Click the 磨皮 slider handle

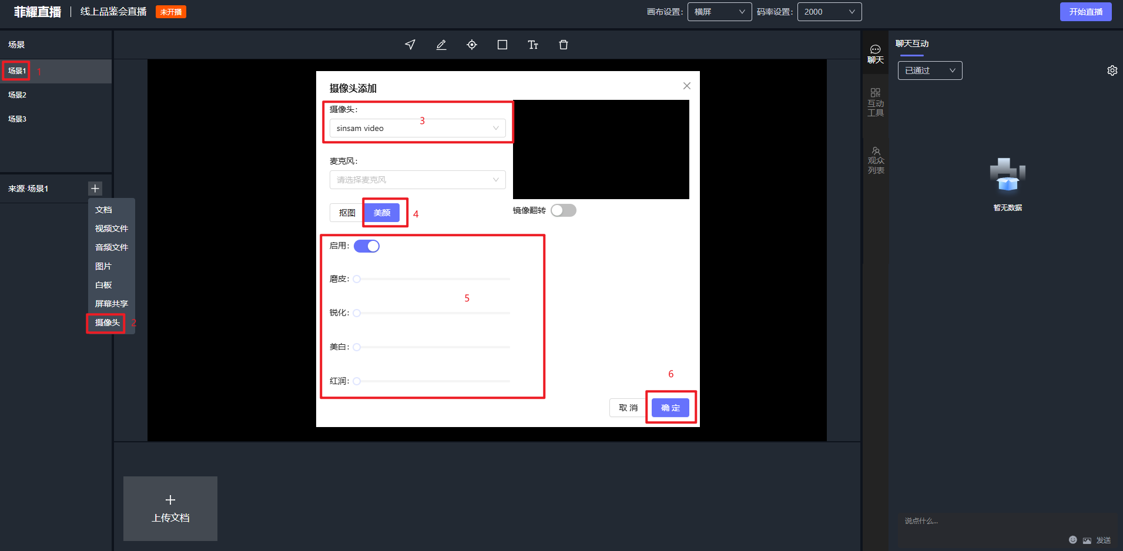[x=357, y=279]
